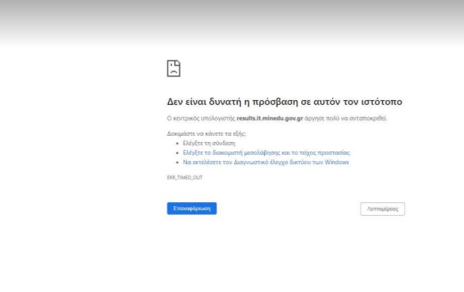Click the sad page error icon

pyautogui.click(x=174, y=68)
